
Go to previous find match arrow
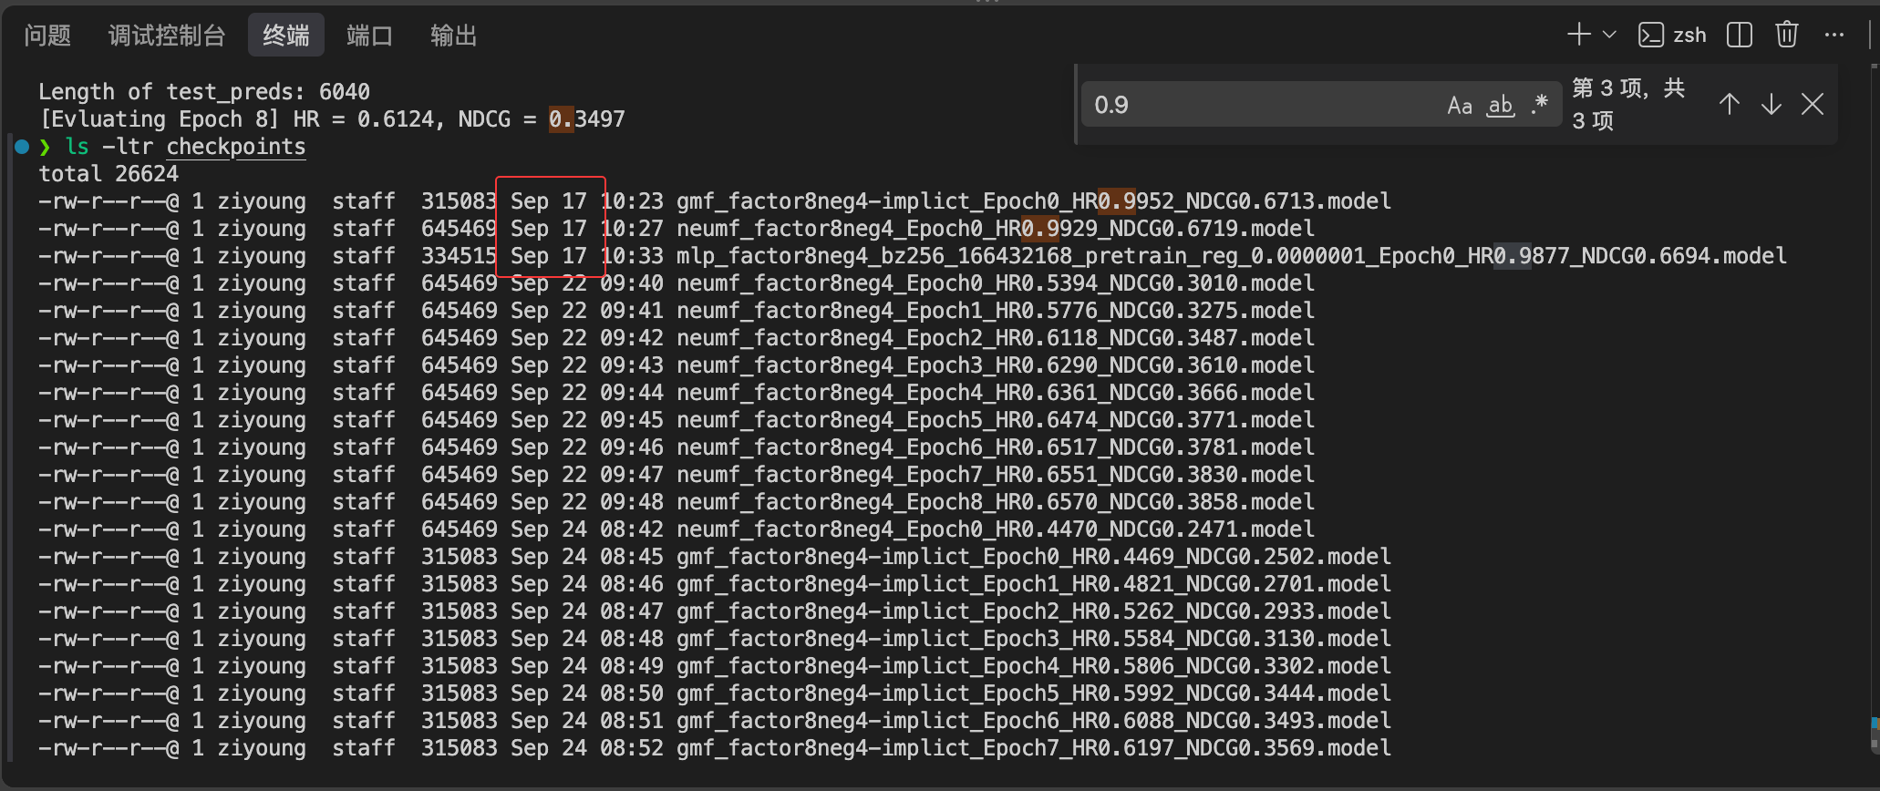1729,104
